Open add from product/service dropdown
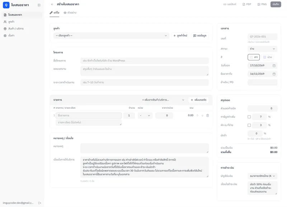The width and height of the screenshot is (287, 207). [163, 100]
